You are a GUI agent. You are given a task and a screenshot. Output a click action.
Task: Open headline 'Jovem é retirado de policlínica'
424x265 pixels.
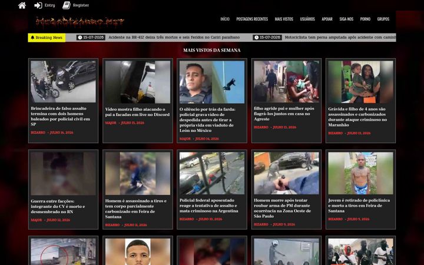(359, 206)
